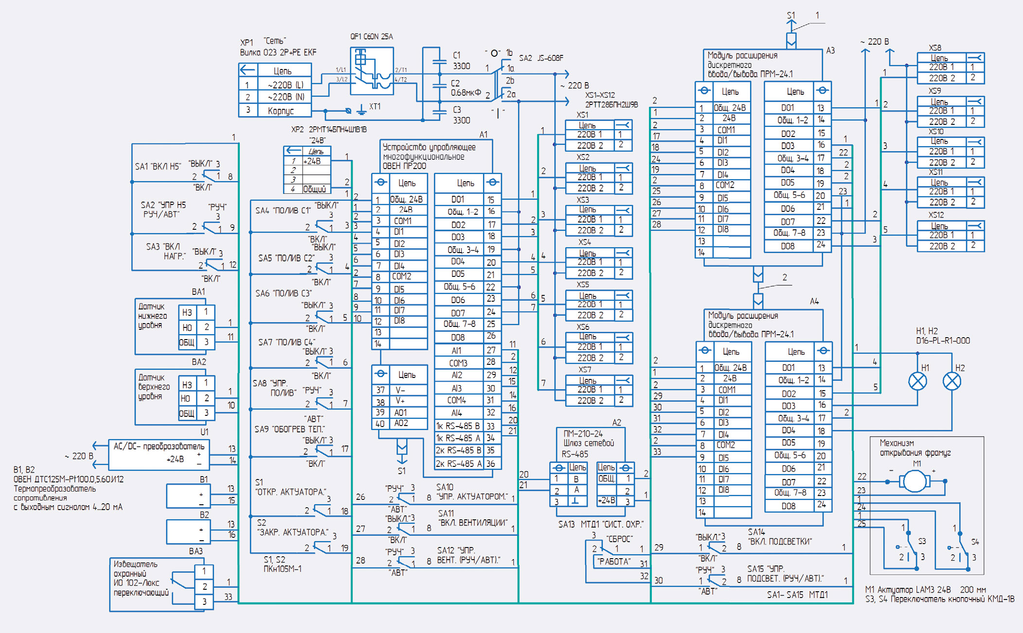The height and width of the screenshot is (633, 1023).
Task: Click the H2 lamp symbol
Action: click(x=951, y=381)
